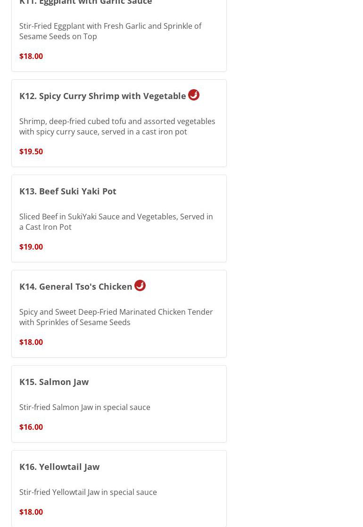363x527 pixels.
Task: Click Shrimp, deep-fried cubed tofu description
Action: pyautogui.click(x=117, y=126)
